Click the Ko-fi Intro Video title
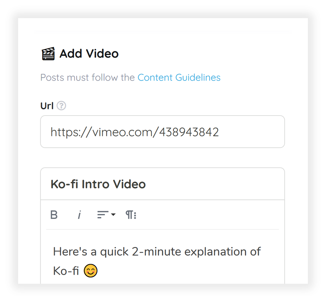This screenshot has width=326, height=308. pyautogui.click(x=98, y=184)
